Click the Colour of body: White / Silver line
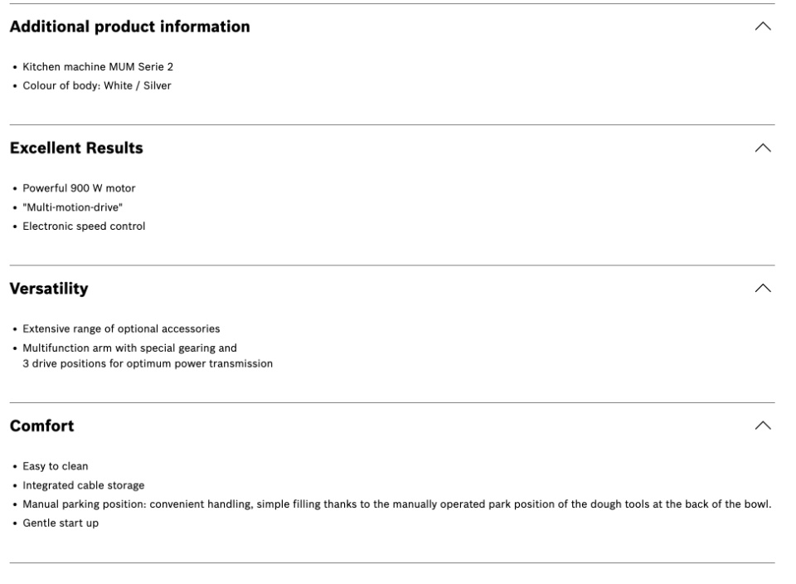This screenshot has height=584, width=796. point(97,85)
